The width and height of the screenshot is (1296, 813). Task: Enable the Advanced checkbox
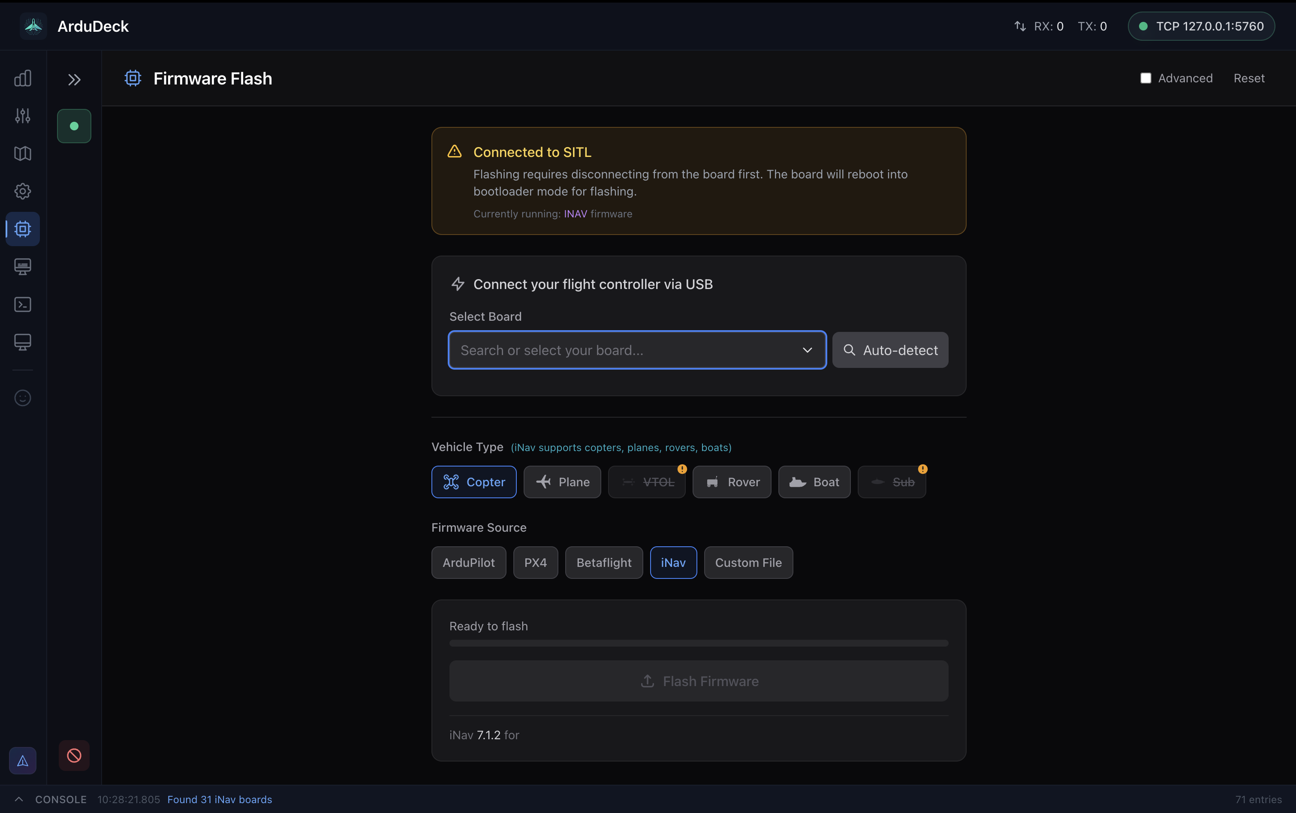point(1146,78)
